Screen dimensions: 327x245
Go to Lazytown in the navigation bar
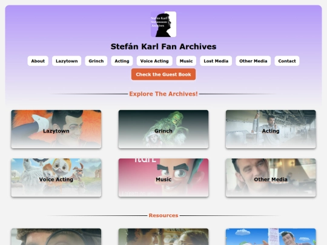[67, 61]
